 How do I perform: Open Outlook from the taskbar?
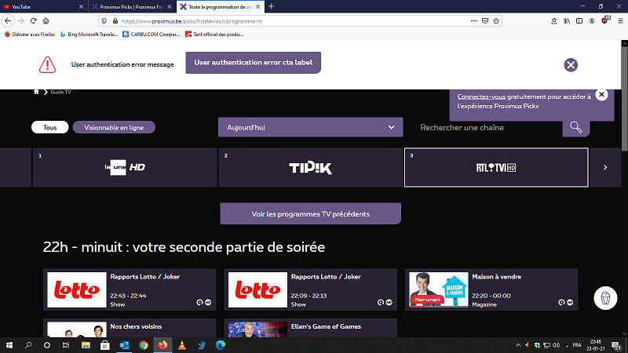click(124, 345)
